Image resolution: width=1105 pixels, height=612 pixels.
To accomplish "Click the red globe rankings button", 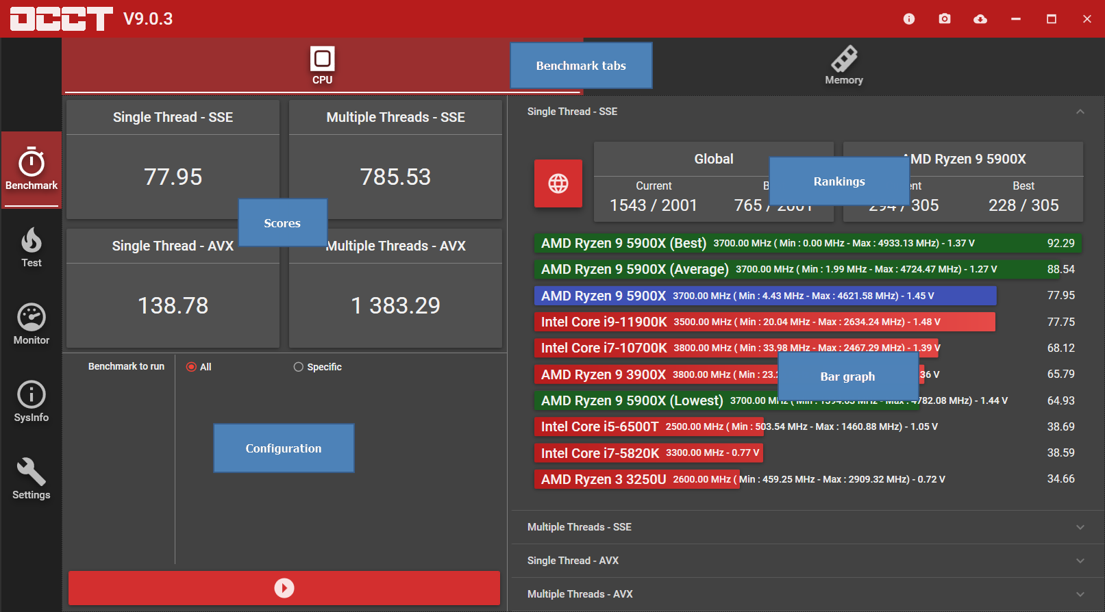I will coord(558,183).
